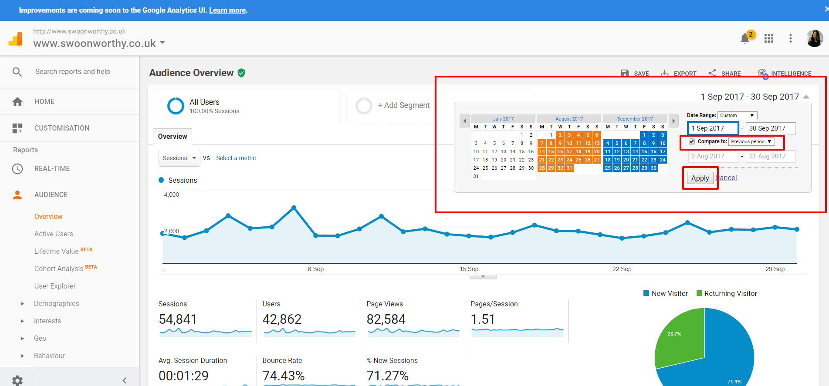
Task: Click the Cancel link
Action: coord(726,178)
